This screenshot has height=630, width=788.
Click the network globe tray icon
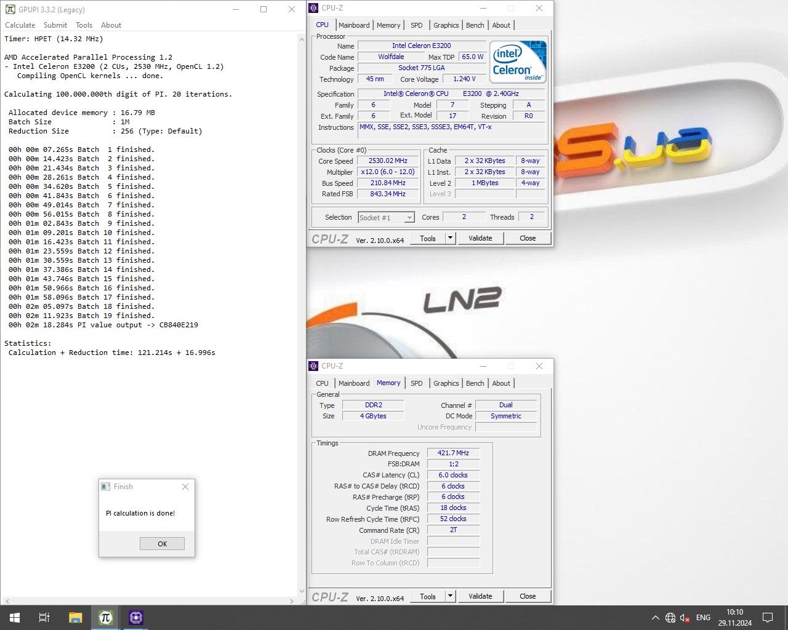[x=670, y=618]
